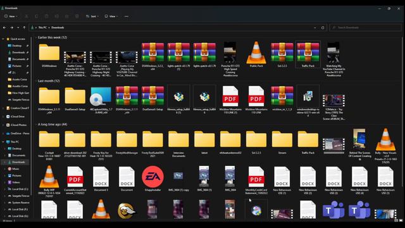Image resolution: width=405 pixels, height=228 pixels.
Task: Select the Wicklow Mountains 110 LINK (1) PDF
Action: coord(230,99)
